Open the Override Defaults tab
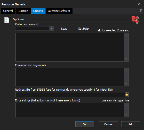The image size is (144, 130). 59,11
